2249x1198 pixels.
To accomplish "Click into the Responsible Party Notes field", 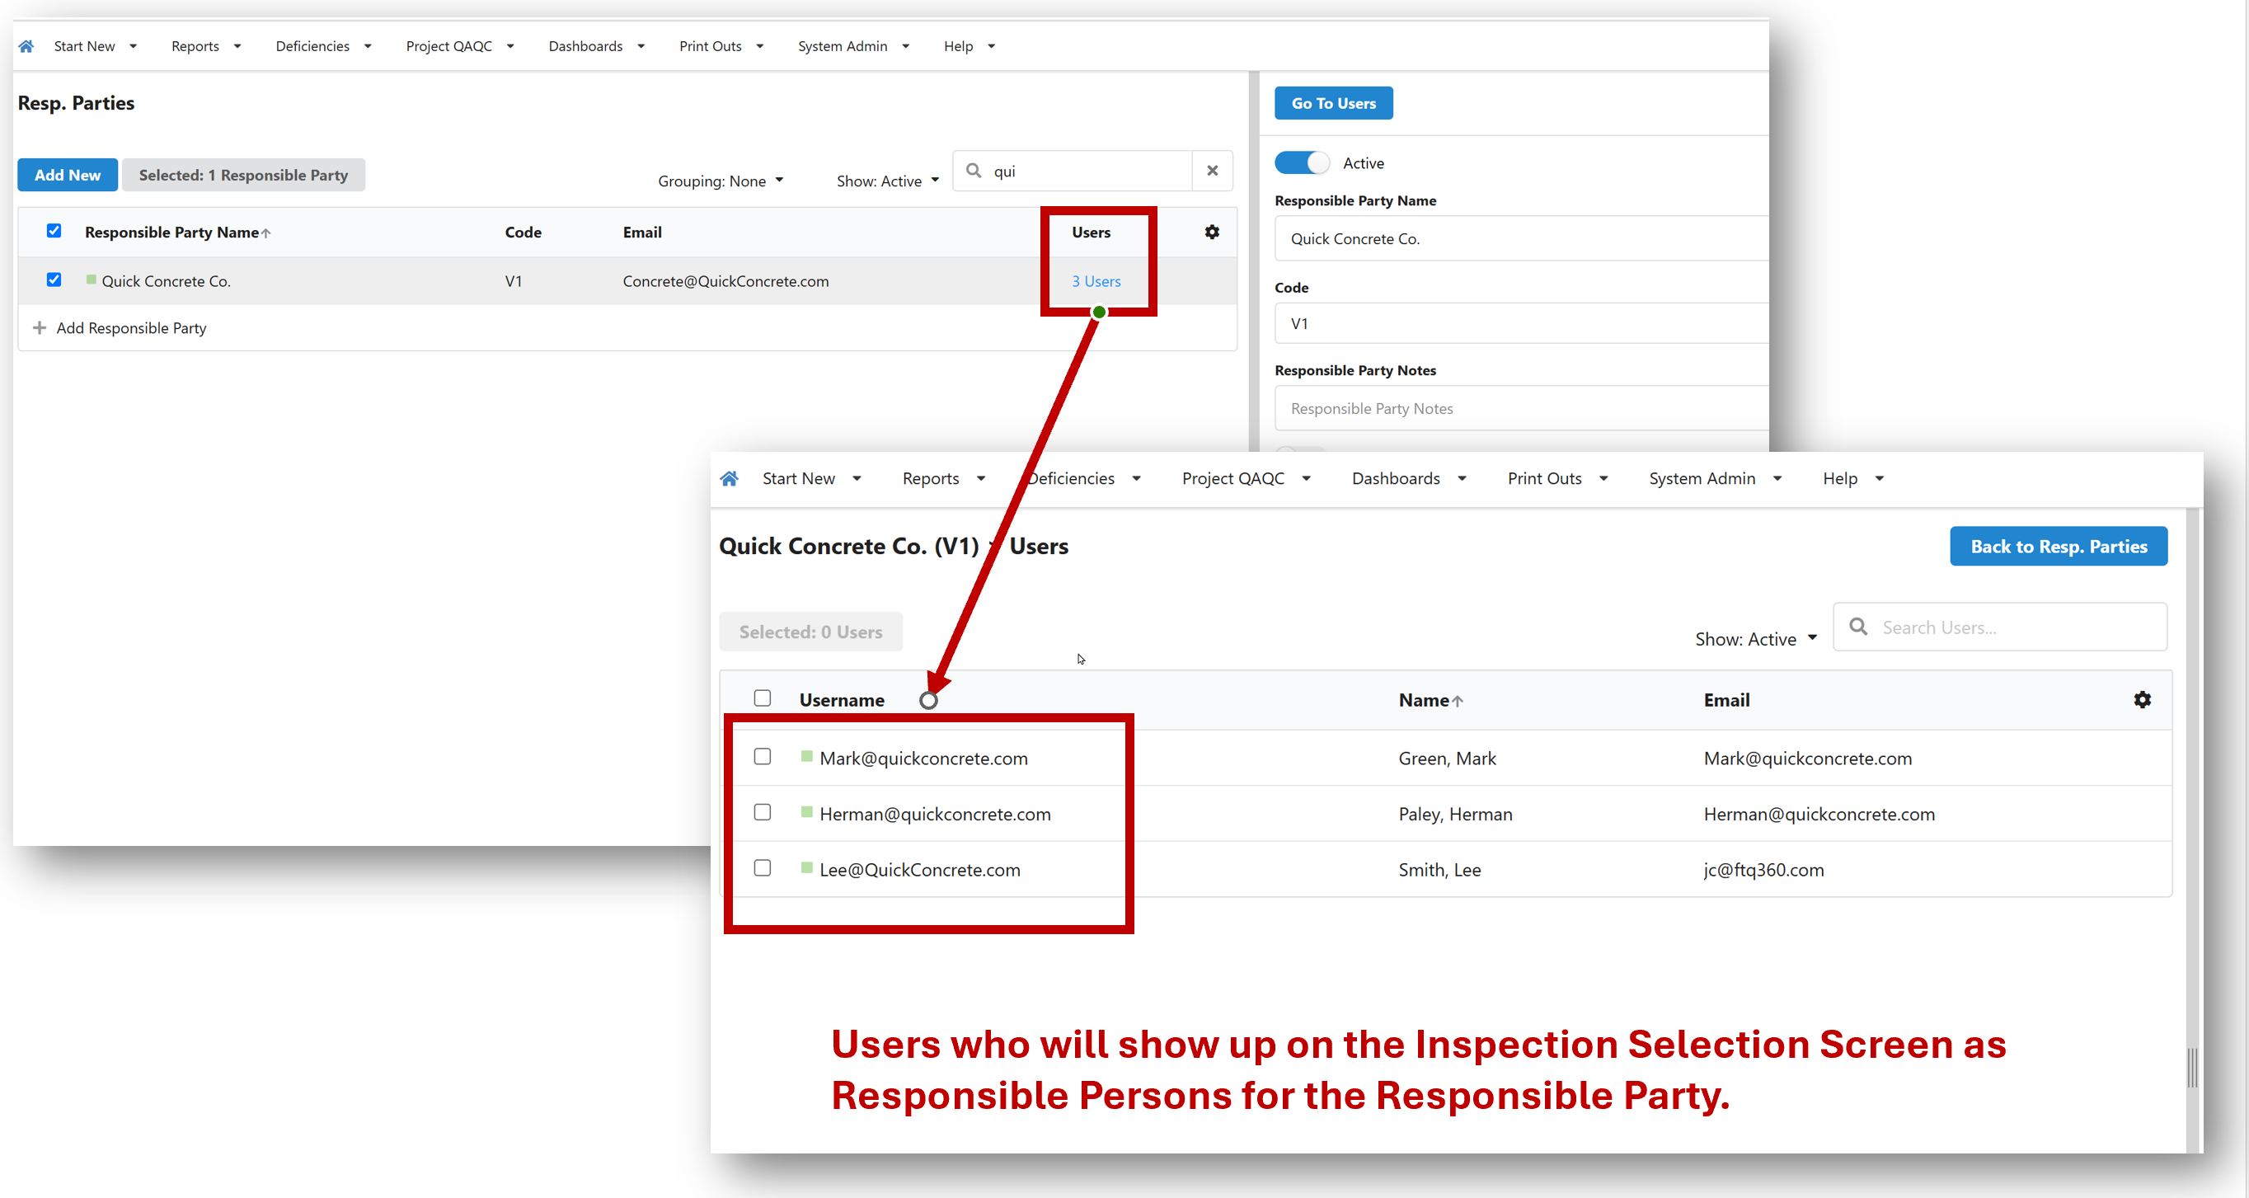I will (x=1521, y=409).
